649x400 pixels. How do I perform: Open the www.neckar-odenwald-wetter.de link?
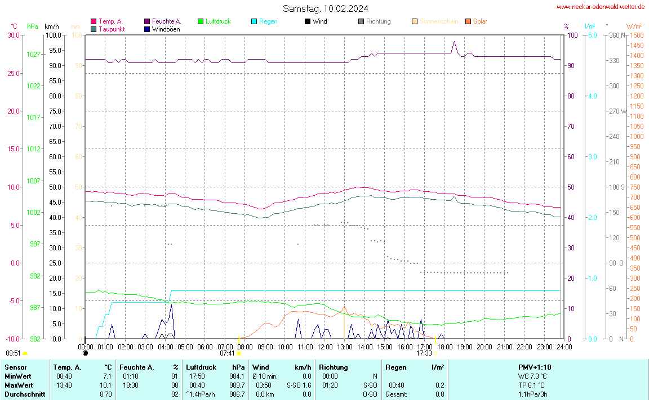pyautogui.click(x=600, y=7)
